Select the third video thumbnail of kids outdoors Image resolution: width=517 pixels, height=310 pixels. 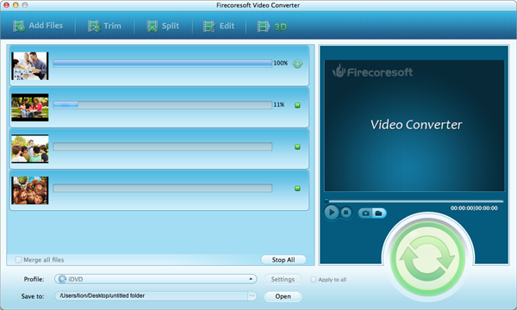[x=30, y=149]
